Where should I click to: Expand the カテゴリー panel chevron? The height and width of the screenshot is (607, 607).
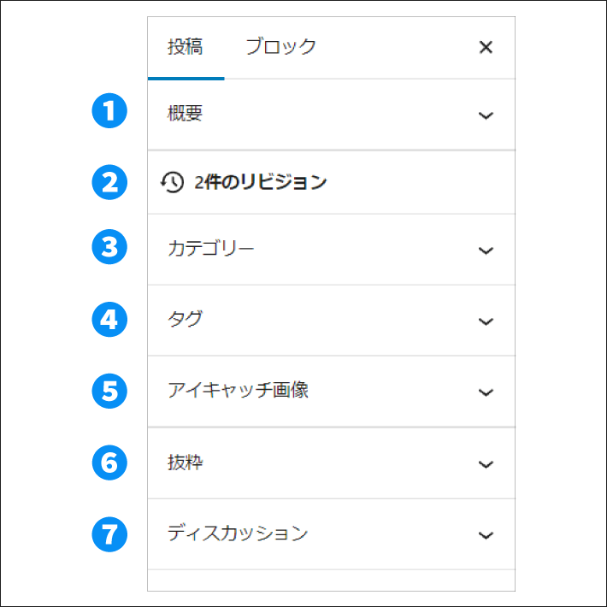point(486,250)
